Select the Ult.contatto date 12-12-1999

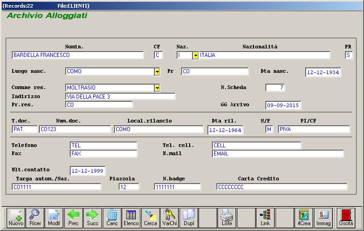click(87, 171)
